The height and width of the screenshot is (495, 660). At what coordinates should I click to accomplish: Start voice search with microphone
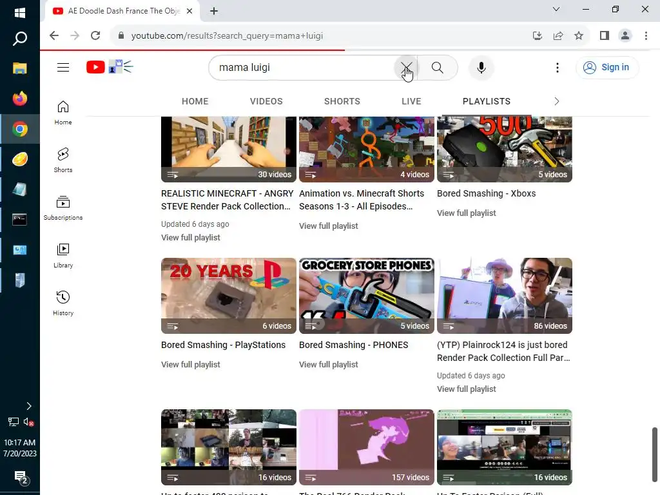(481, 67)
